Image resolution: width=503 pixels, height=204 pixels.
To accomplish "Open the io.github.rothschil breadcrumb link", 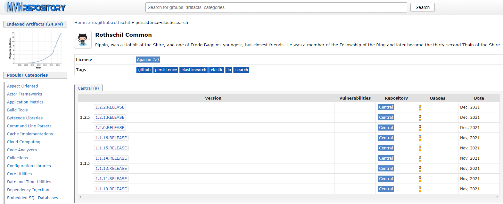I will click(x=111, y=22).
